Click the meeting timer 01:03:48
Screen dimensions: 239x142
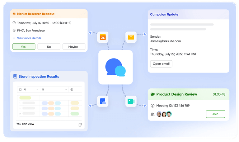click(x=219, y=94)
